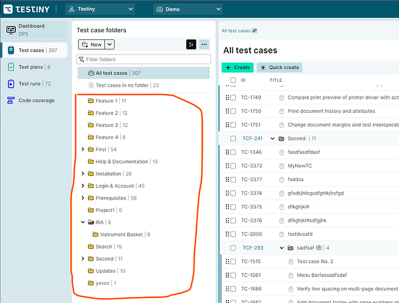
Task: Open the TCF-241 folder link
Action: [x=252, y=138]
